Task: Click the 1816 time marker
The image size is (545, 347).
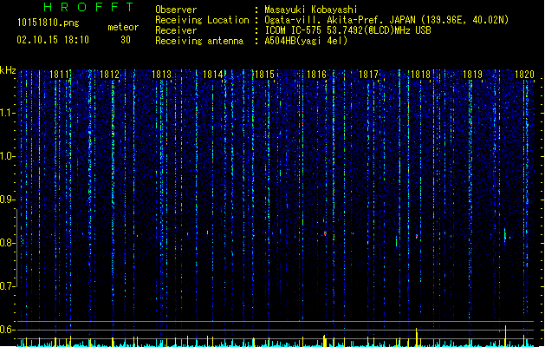Action: tap(316, 75)
